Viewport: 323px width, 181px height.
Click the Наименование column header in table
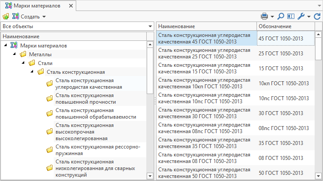pyautogui.click(x=206, y=26)
